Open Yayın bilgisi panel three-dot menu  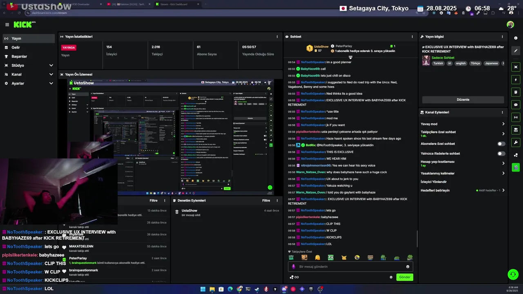tap(503, 37)
